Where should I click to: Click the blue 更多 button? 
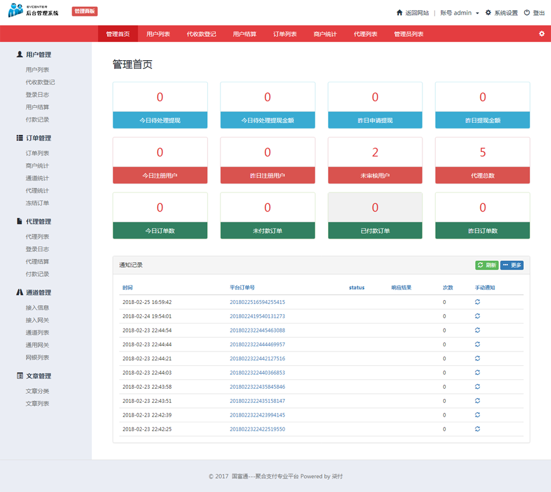point(512,265)
